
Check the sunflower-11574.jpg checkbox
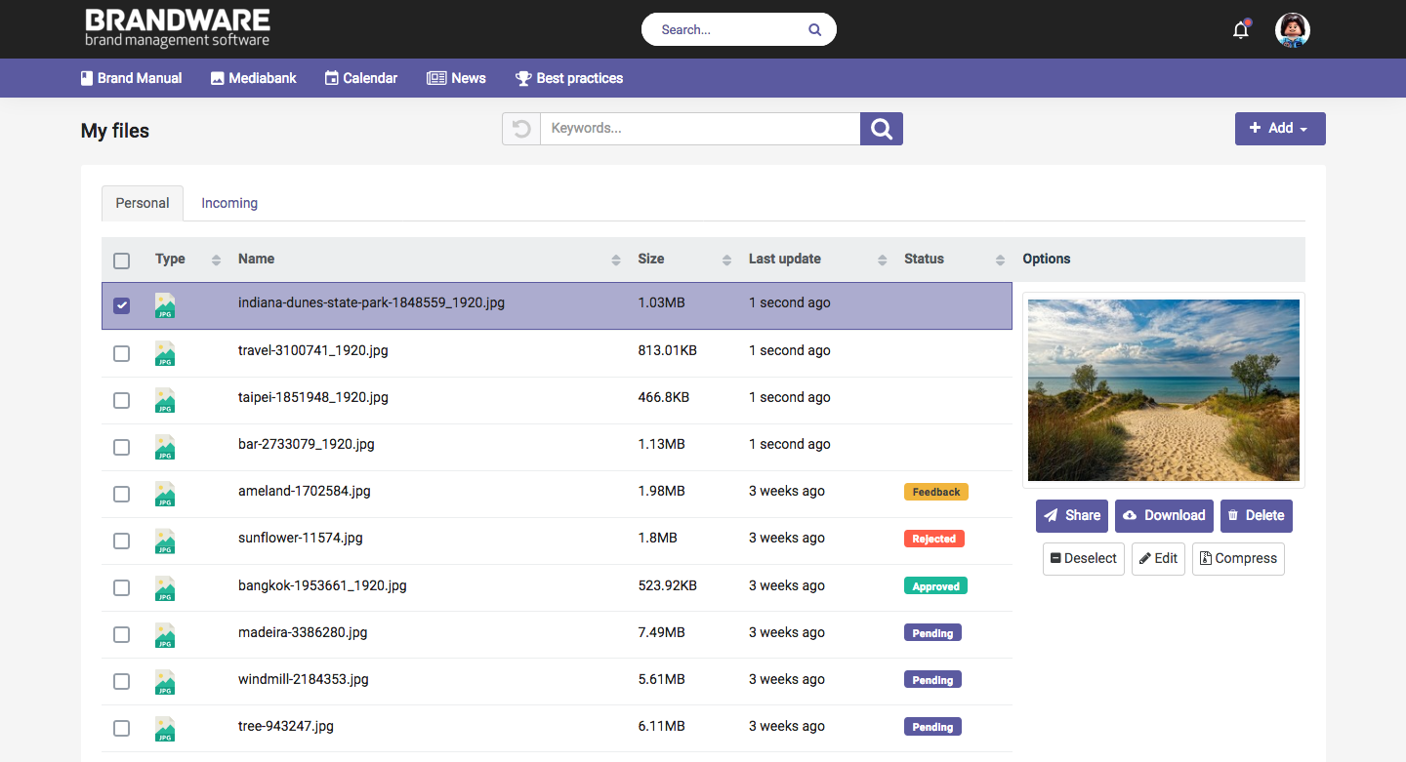[x=121, y=541]
